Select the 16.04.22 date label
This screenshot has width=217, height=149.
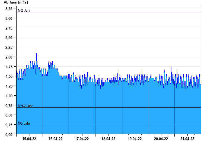(56, 139)
